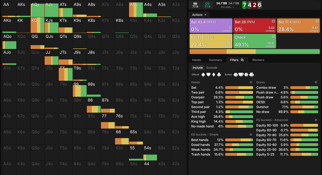Click the overall action frequency bar
The height and width of the screenshot is (175, 322).
click(255, 51)
